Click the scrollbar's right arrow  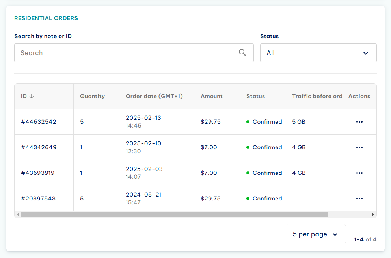click(x=373, y=214)
